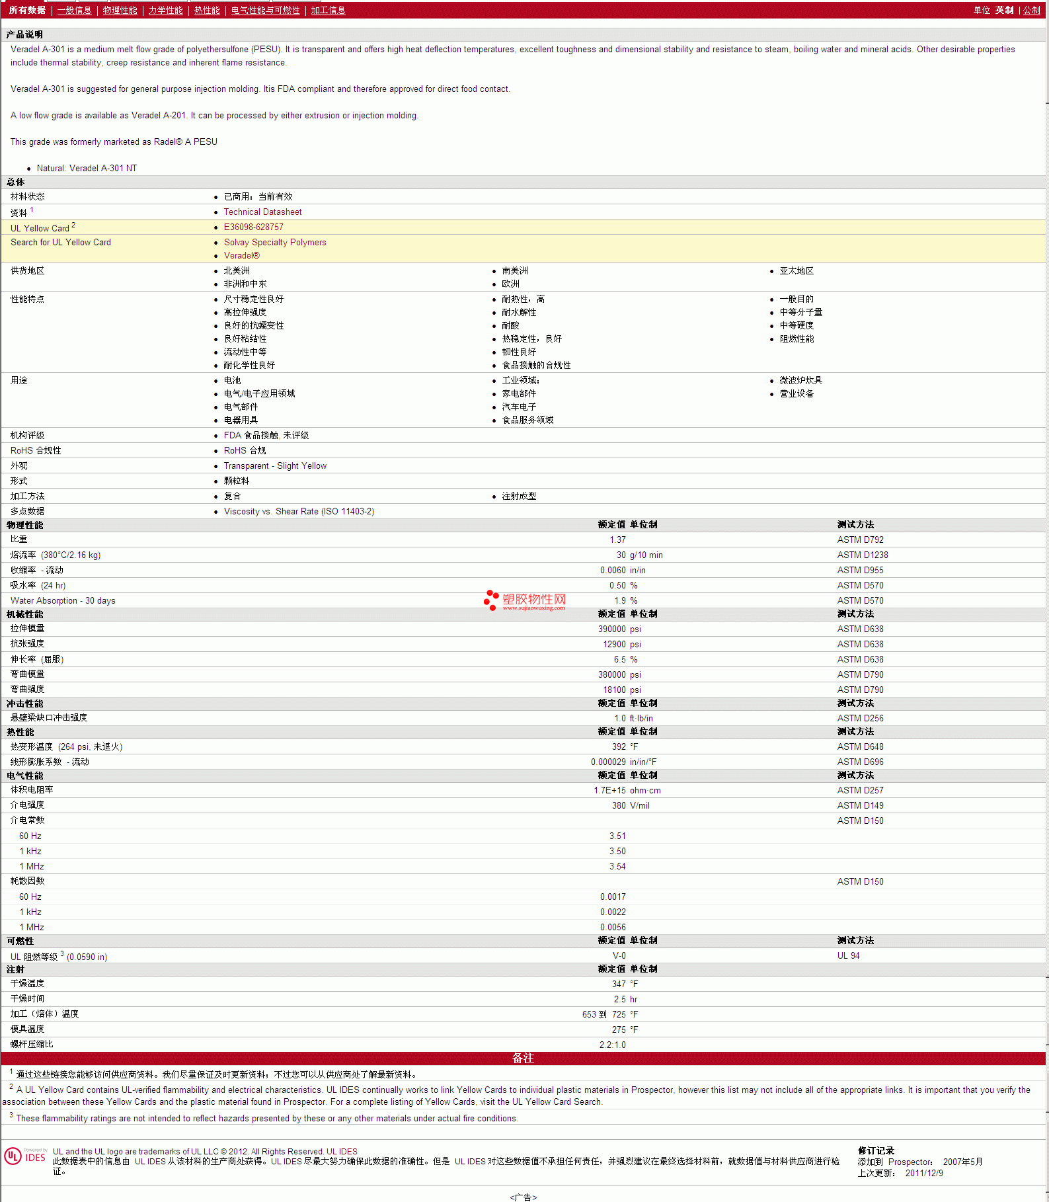Search Yellow Card for Veradel®
This screenshot has width=1049, height=1202.
click(241, 255)
